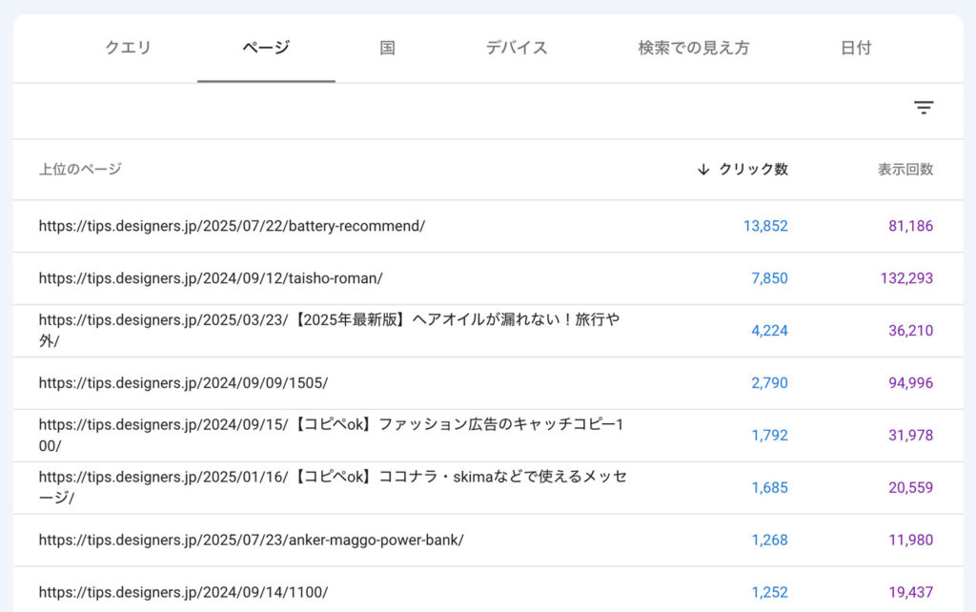The height and width of the screenshot is (612, 976).
Task: Open the anker-maggo-power-bank page link
Action: pyautogui.click(x=251, y=540)
